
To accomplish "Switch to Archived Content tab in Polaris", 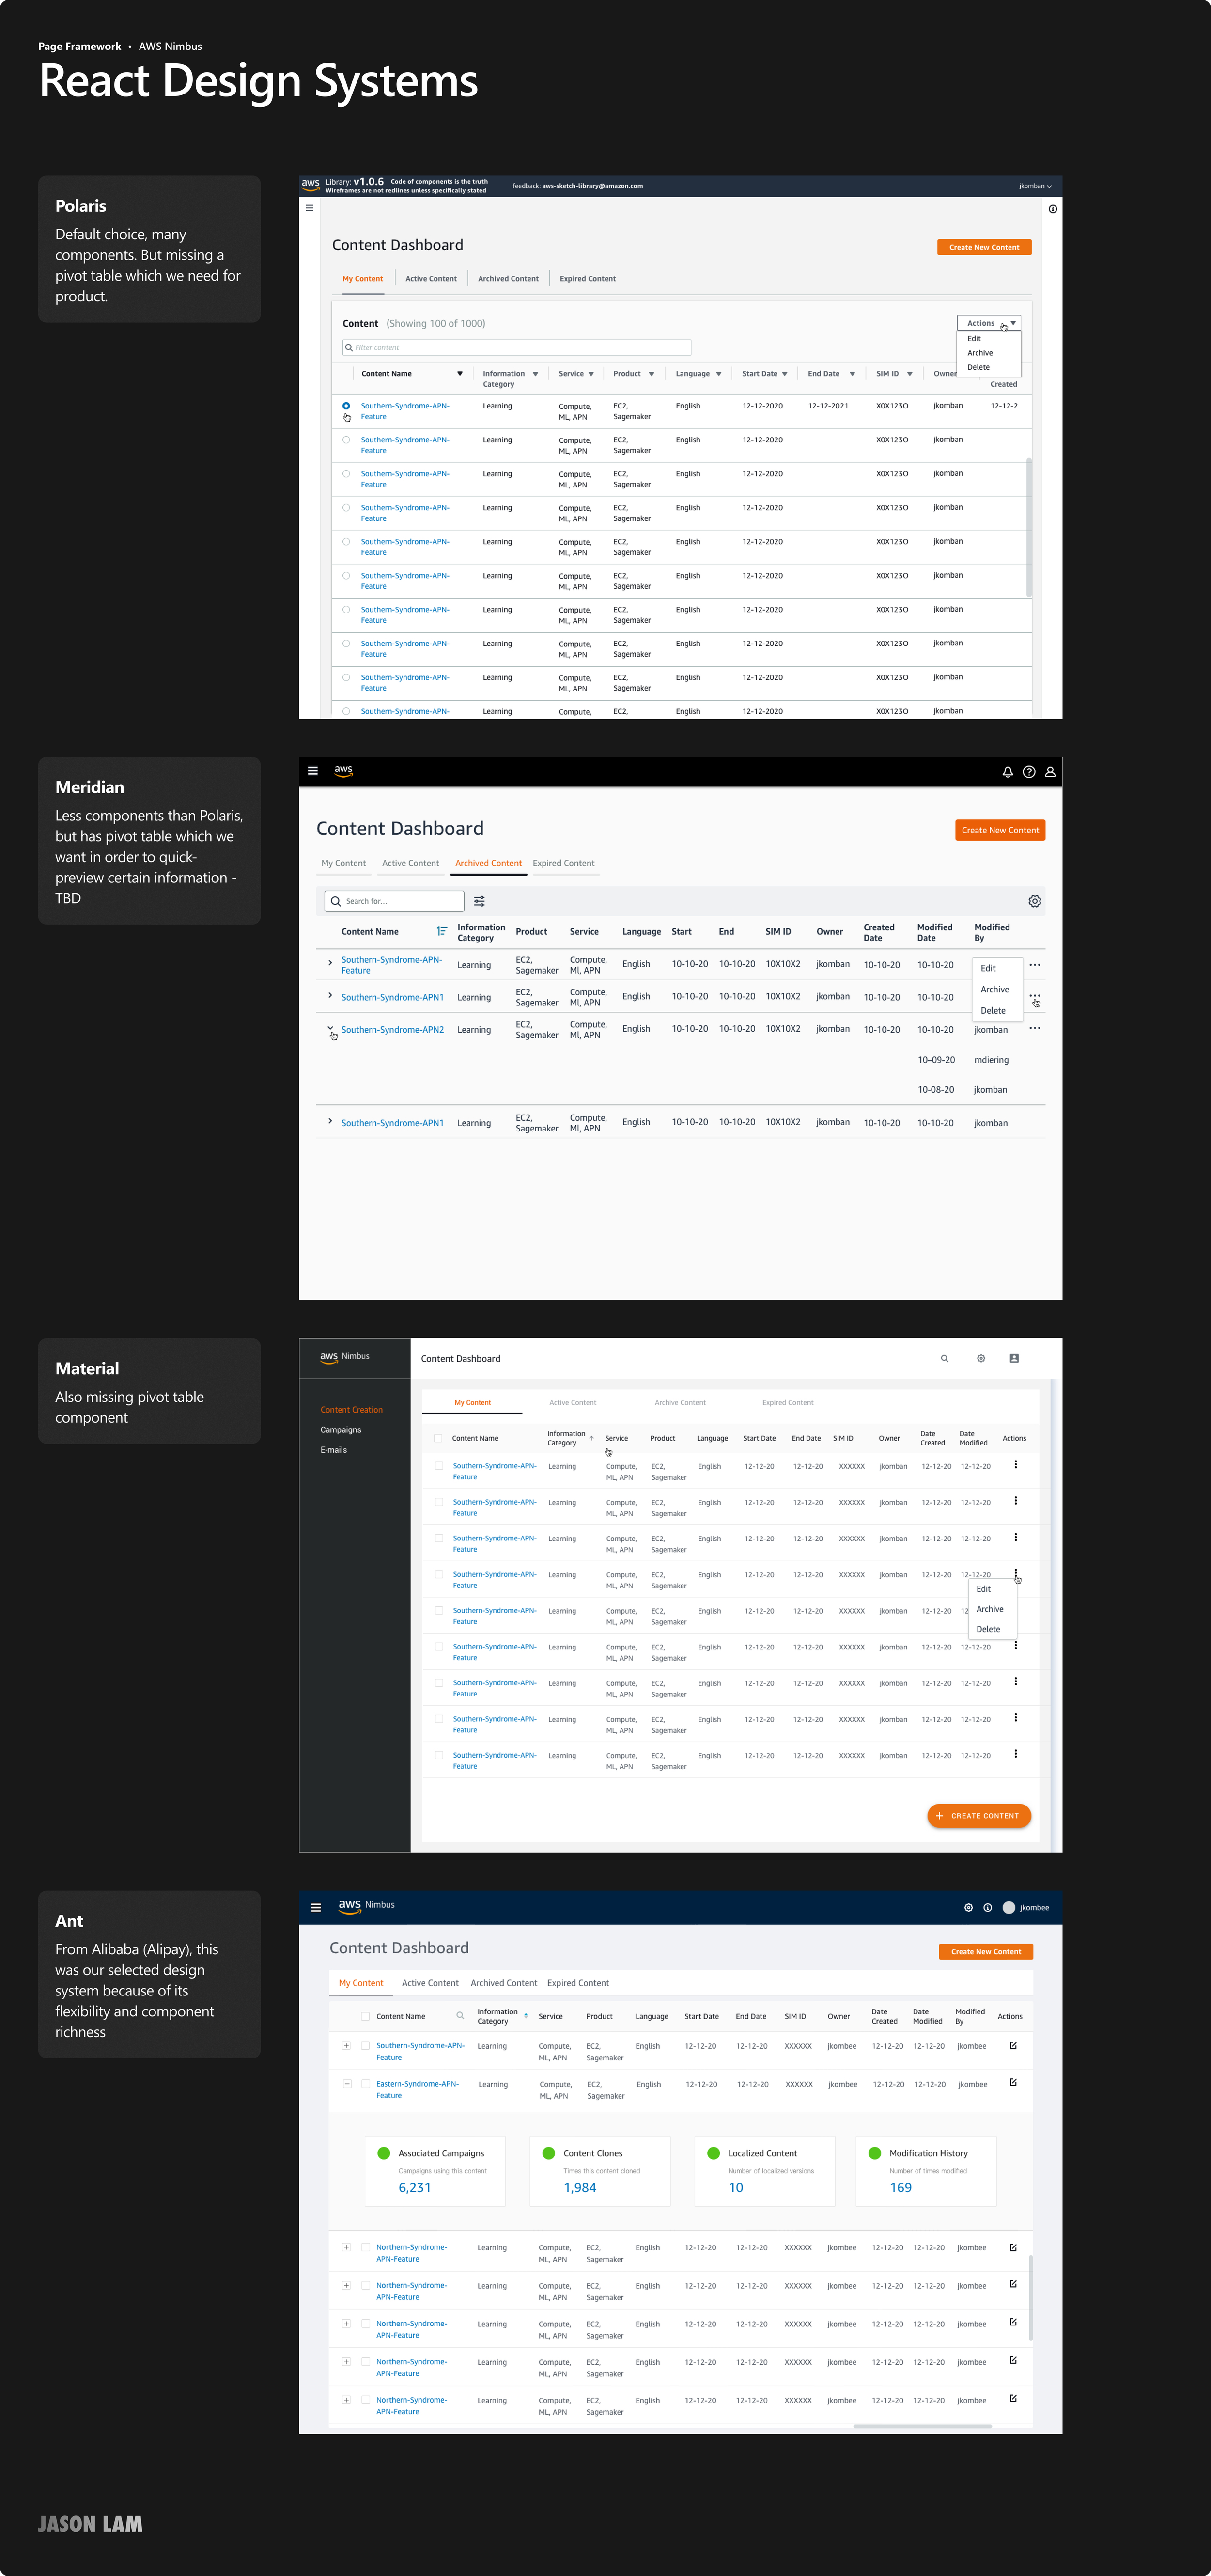I will click(x=508, y=279).
